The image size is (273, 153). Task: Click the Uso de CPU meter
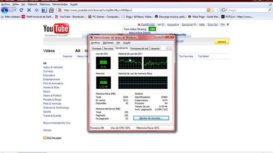103,63
